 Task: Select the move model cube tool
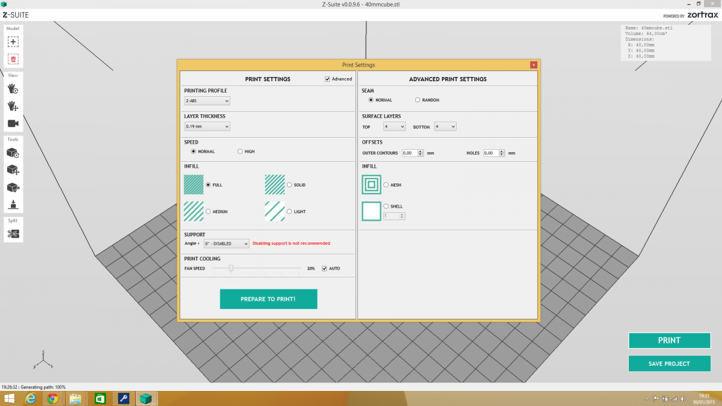click(13, 171)
